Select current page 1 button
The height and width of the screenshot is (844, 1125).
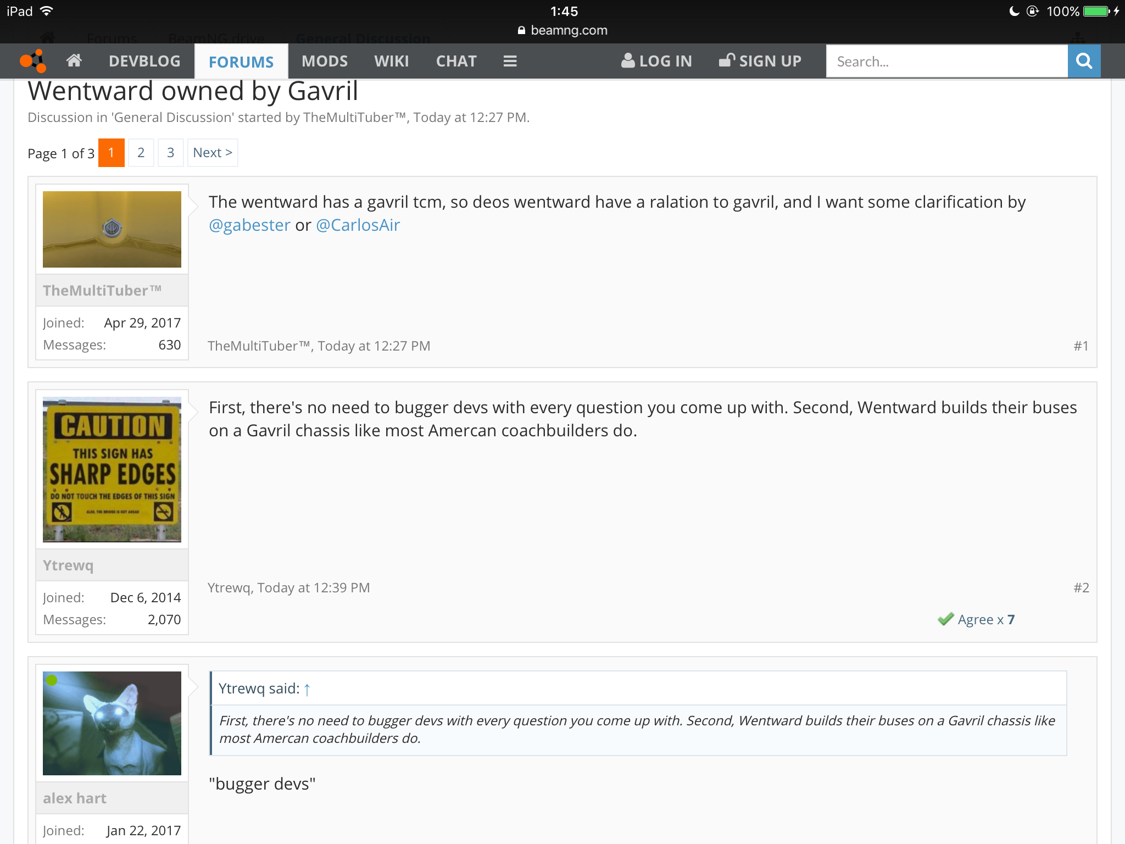click(112, 153)
